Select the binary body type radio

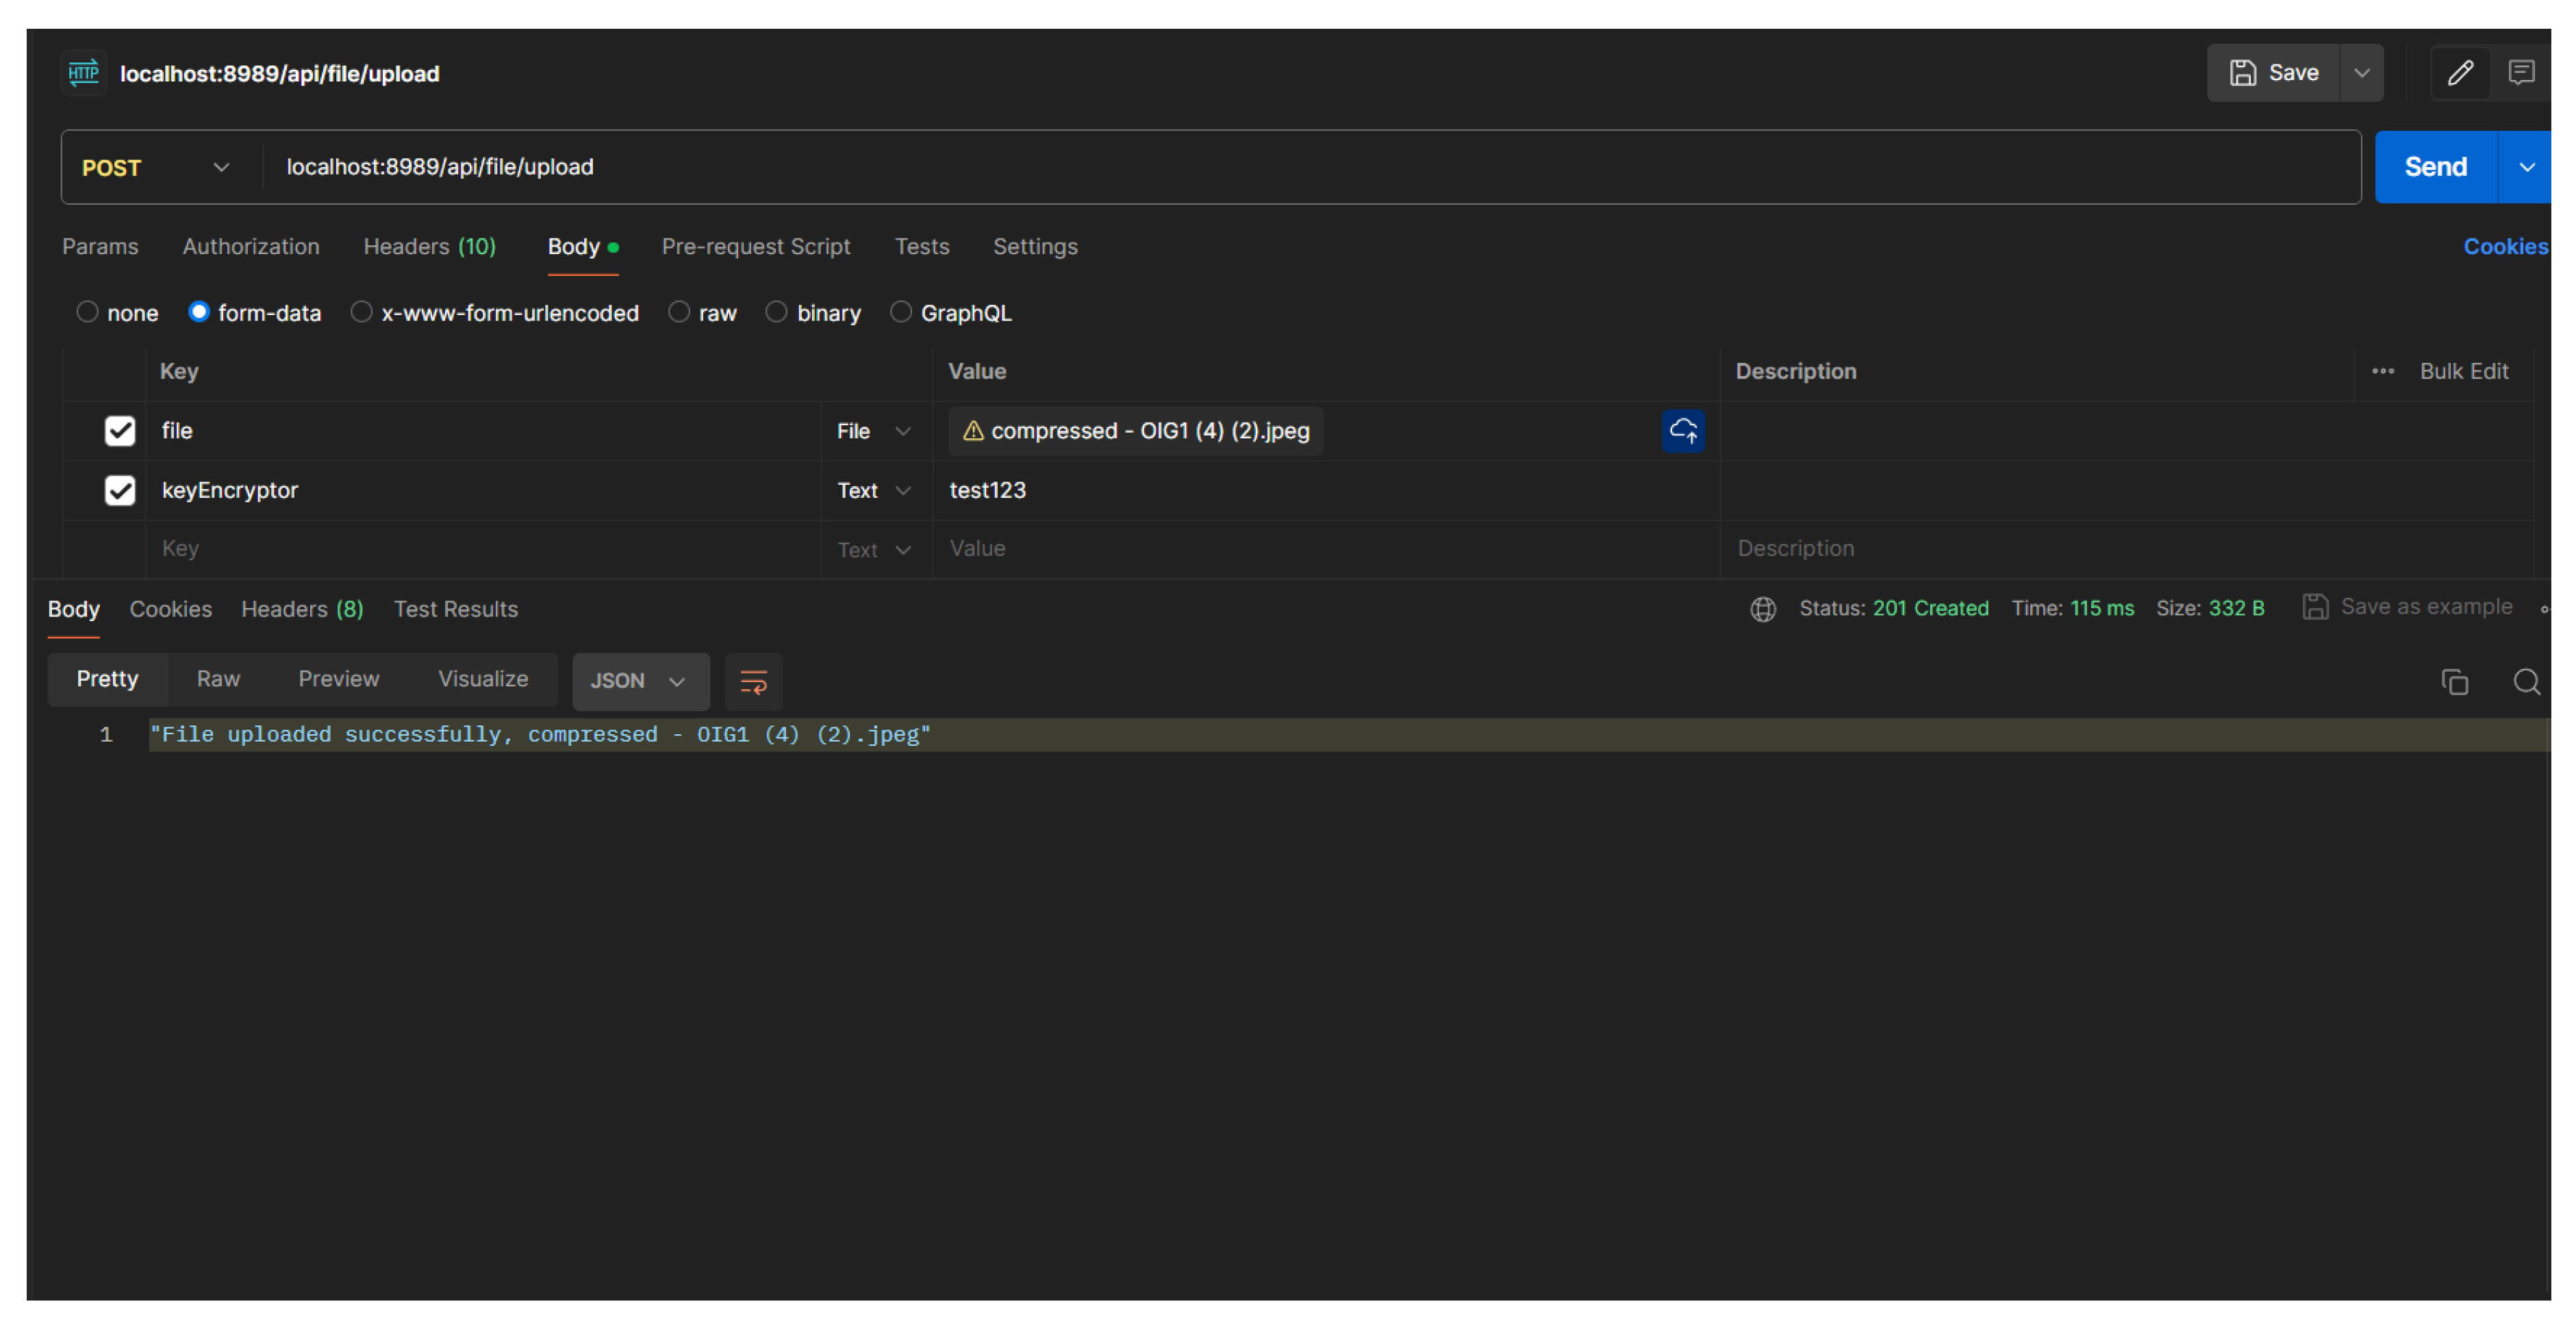776,312
